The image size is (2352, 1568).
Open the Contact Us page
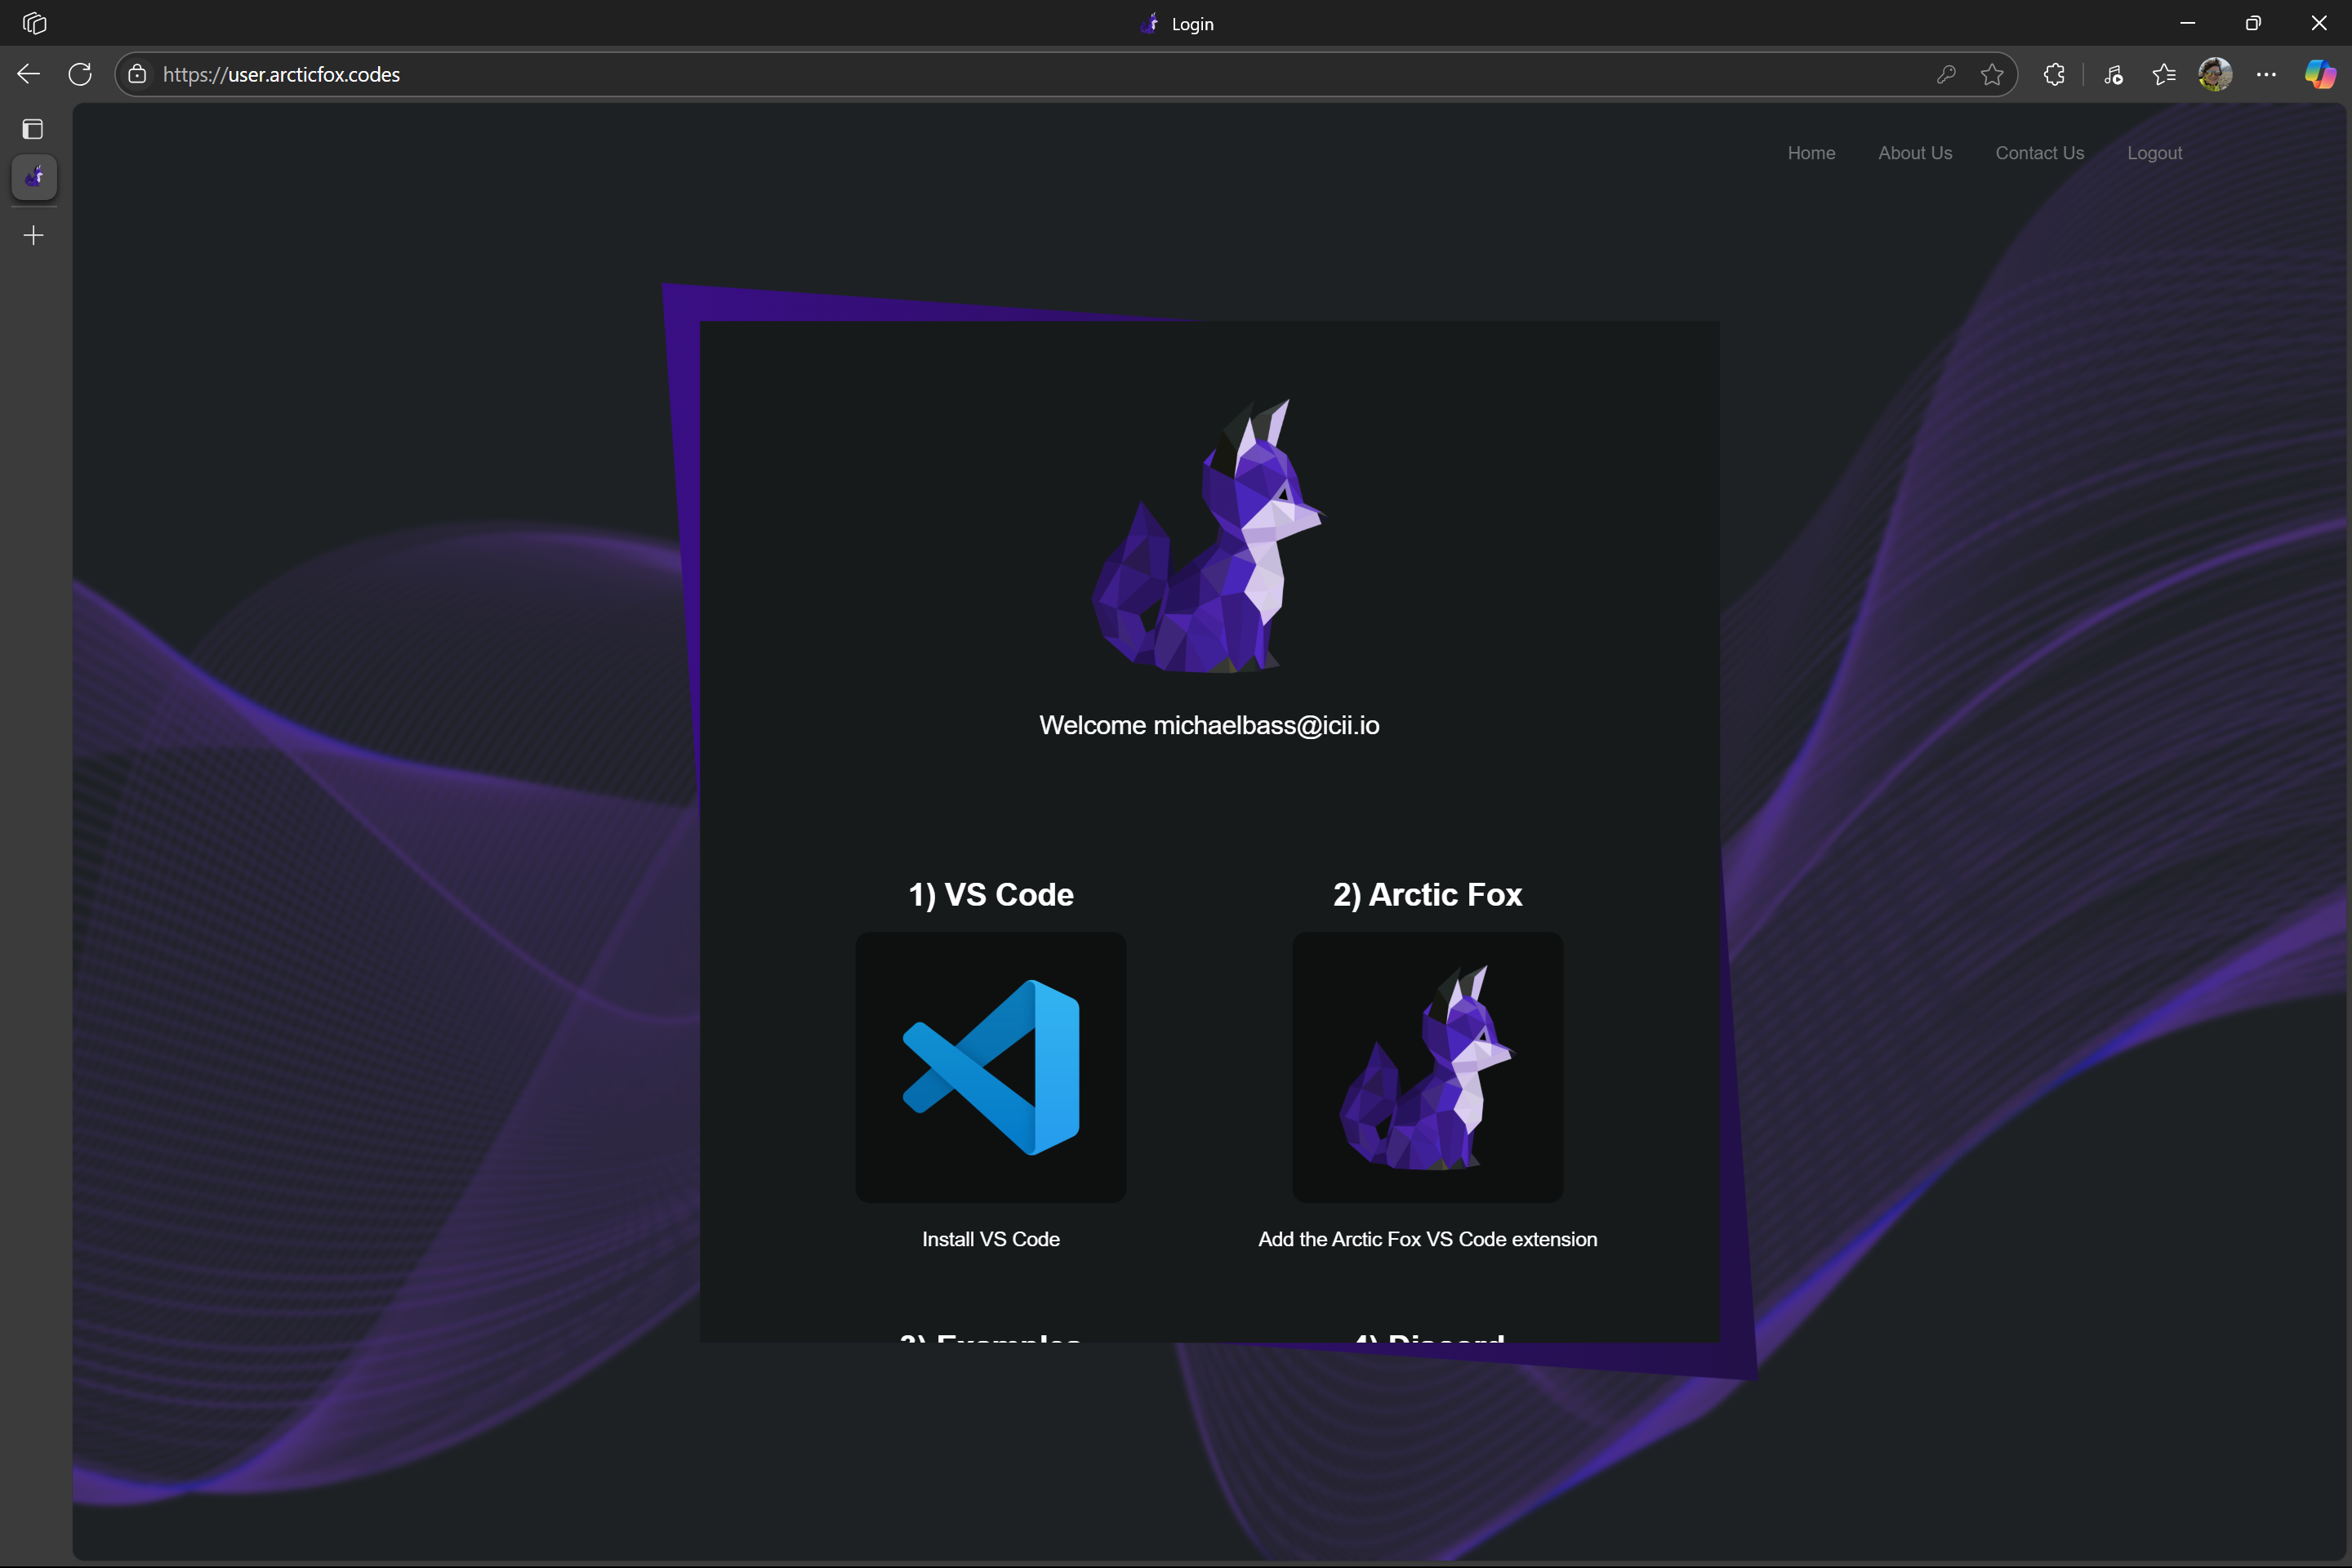click(2040, 153)
